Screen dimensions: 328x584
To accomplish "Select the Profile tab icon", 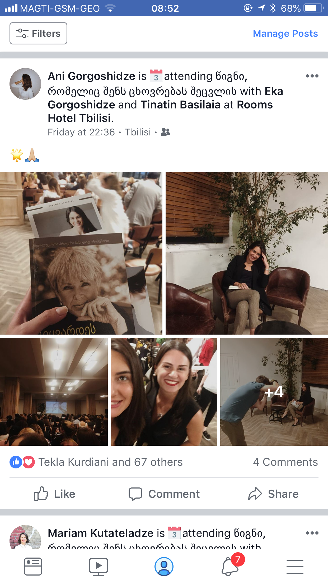I will tap(164, 567).
